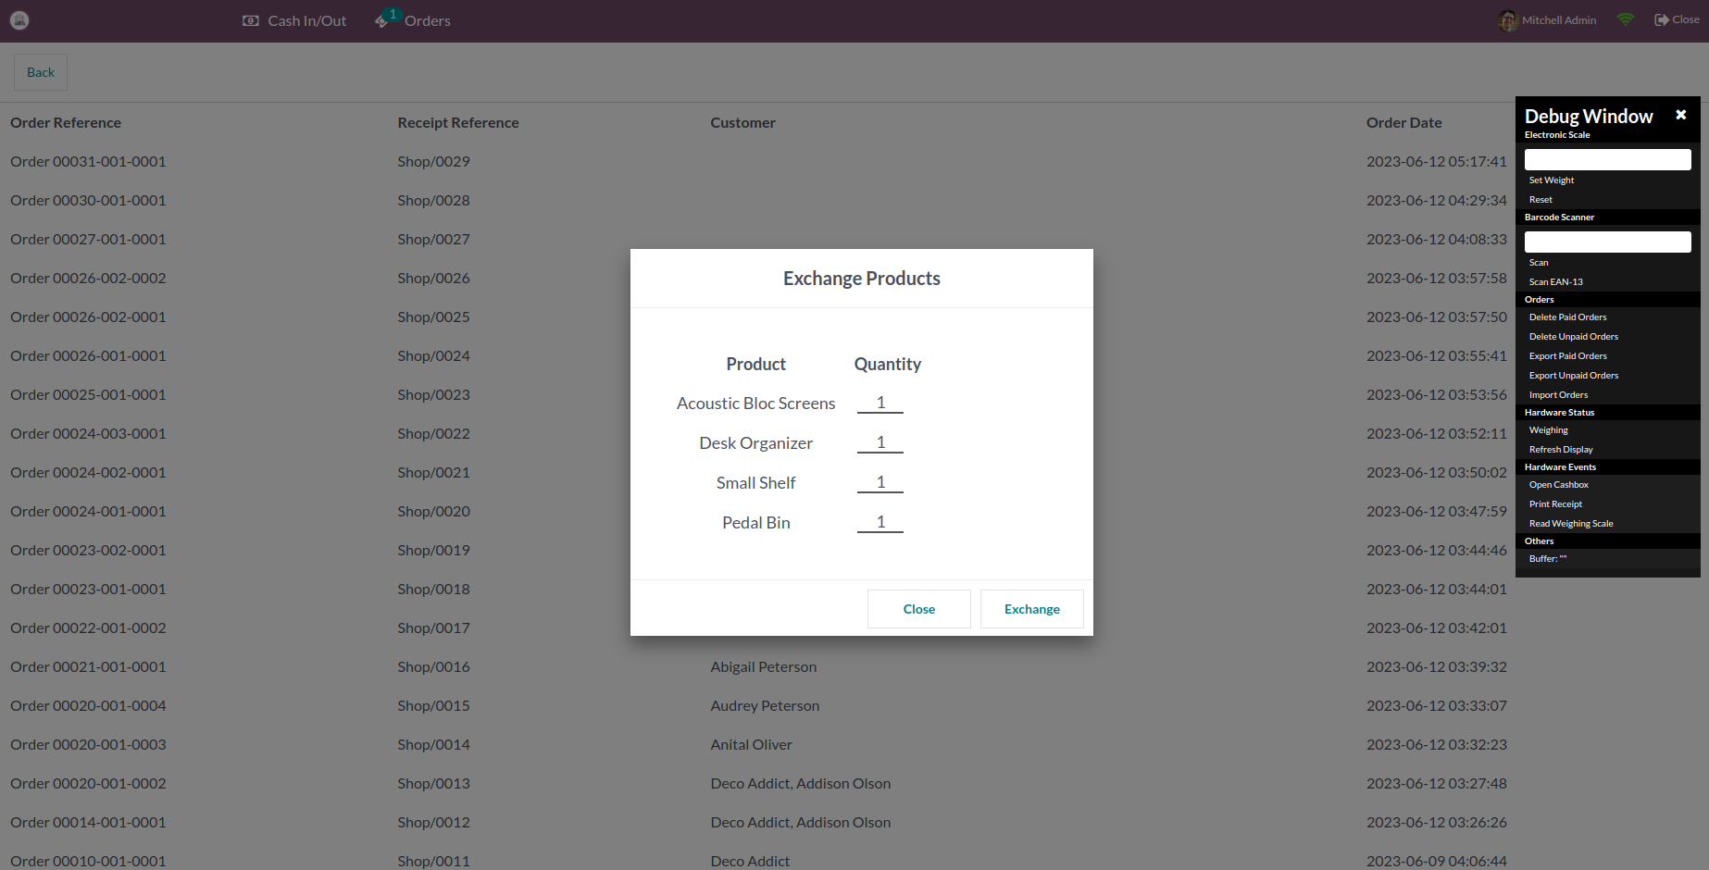Reset the electronic scale value
1709x870 pixels.
pyautogui.click(x=1540, y=199)
